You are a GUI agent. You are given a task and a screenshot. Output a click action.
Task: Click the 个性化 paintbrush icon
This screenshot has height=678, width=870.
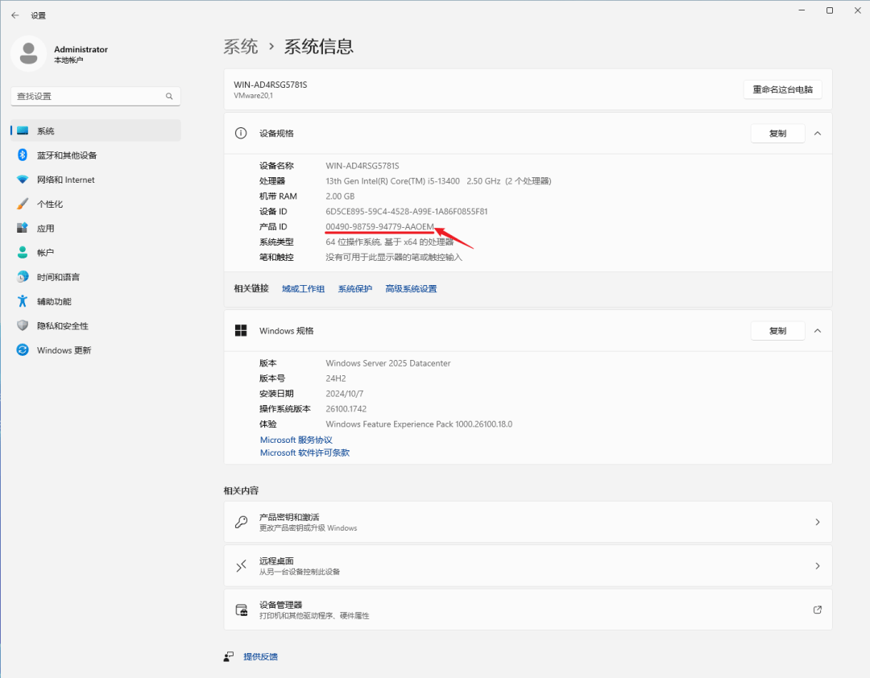(23, 204)
